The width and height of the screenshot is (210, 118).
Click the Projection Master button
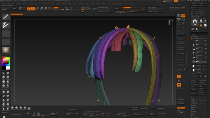coord(6,9)
